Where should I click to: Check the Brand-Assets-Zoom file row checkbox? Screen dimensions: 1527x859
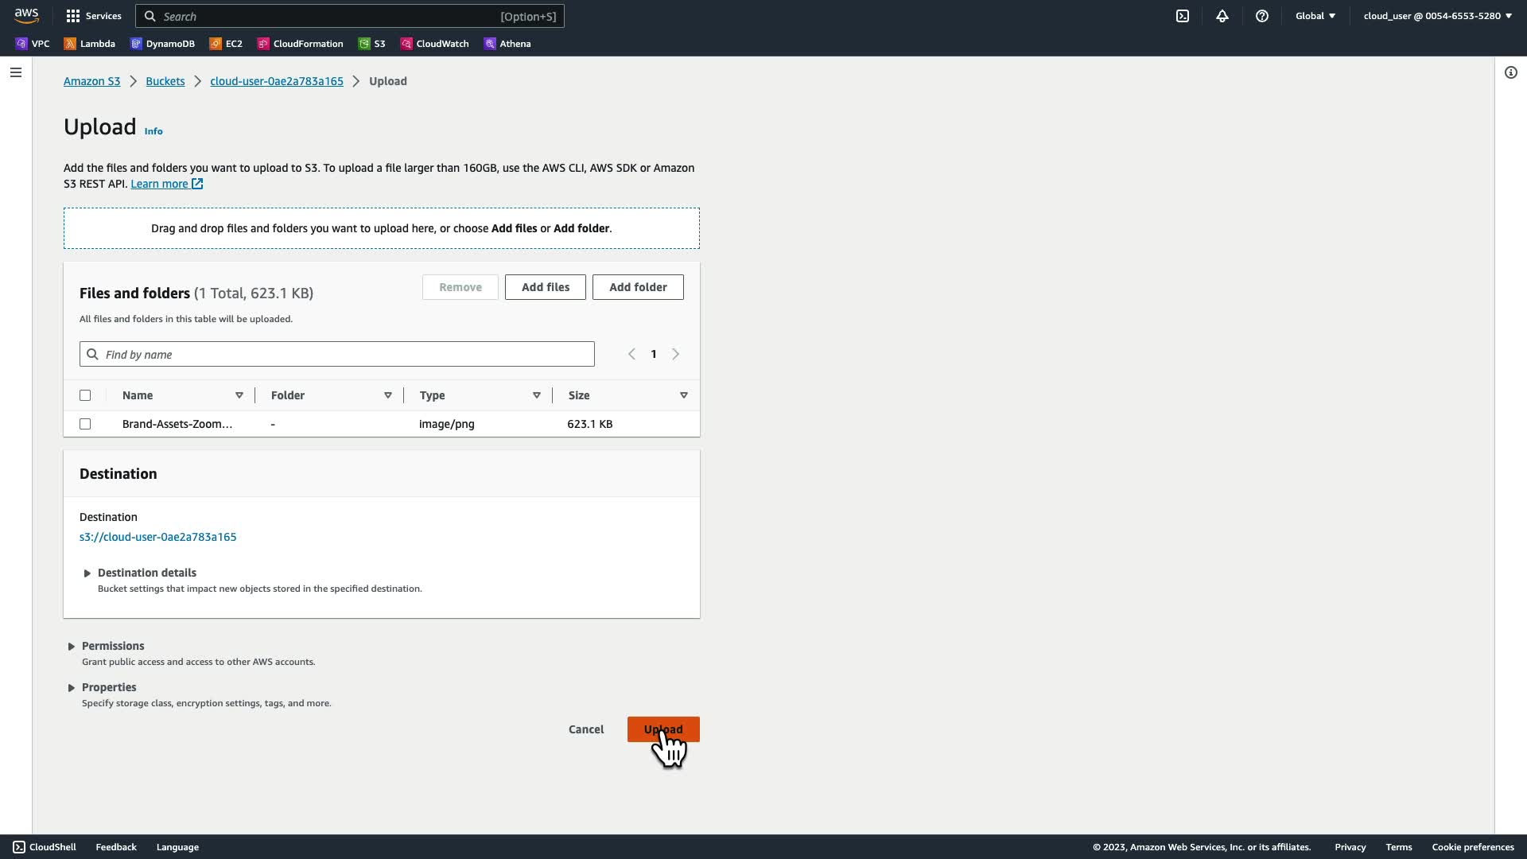pyautogui.click(x=85, y=424)
